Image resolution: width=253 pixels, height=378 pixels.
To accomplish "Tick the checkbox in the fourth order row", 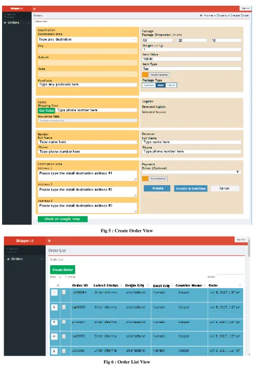I will [64, 336].
